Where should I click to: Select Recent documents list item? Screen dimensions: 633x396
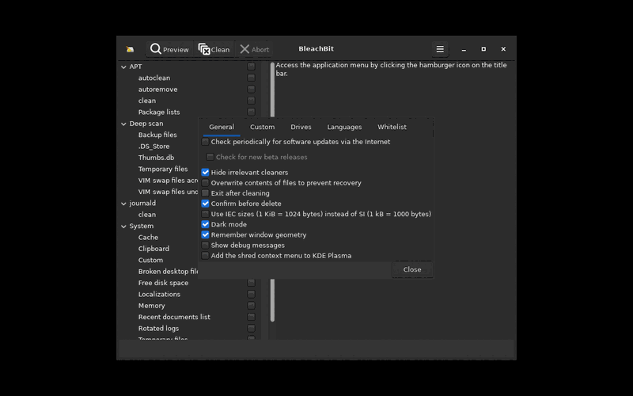coord(174,318)
